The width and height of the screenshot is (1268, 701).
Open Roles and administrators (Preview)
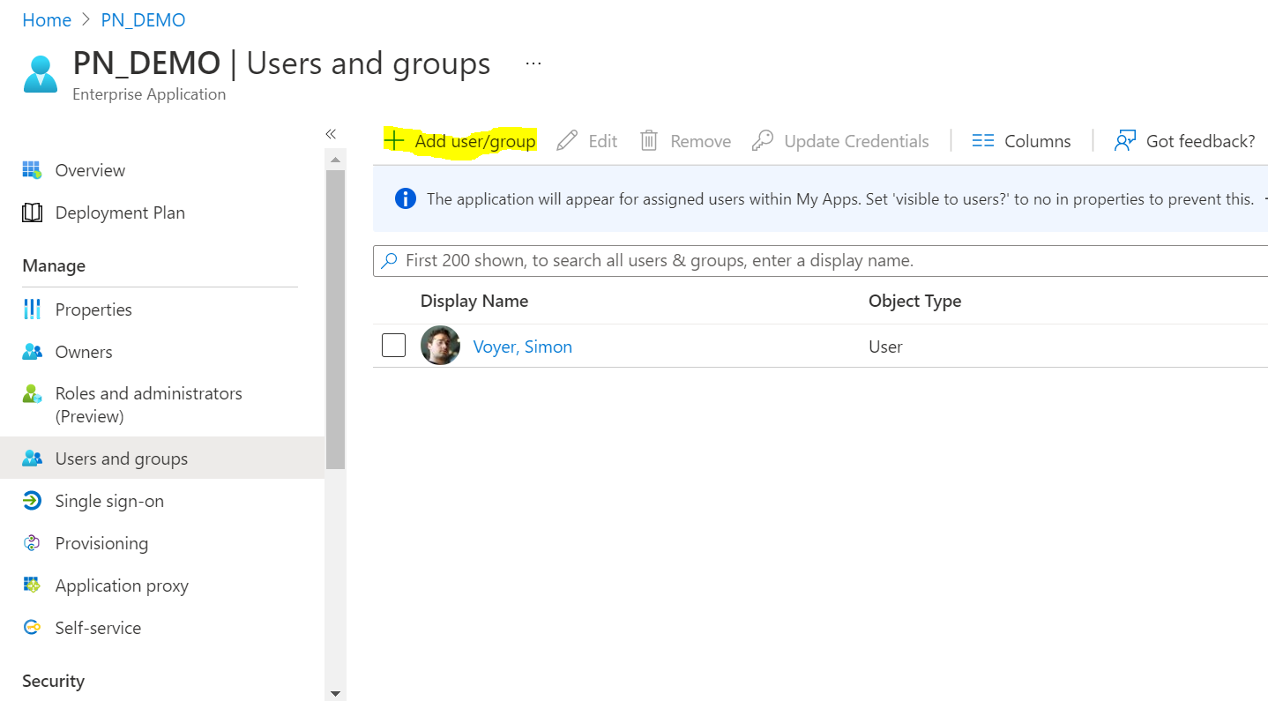(148, 405)
